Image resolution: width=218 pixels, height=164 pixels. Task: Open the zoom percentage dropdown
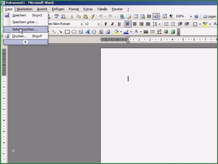tap(191, 17)
